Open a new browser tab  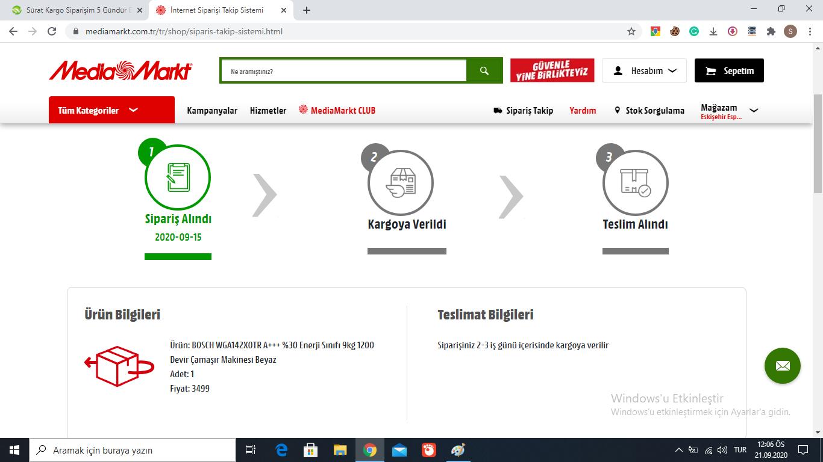[x=307, y=10]
